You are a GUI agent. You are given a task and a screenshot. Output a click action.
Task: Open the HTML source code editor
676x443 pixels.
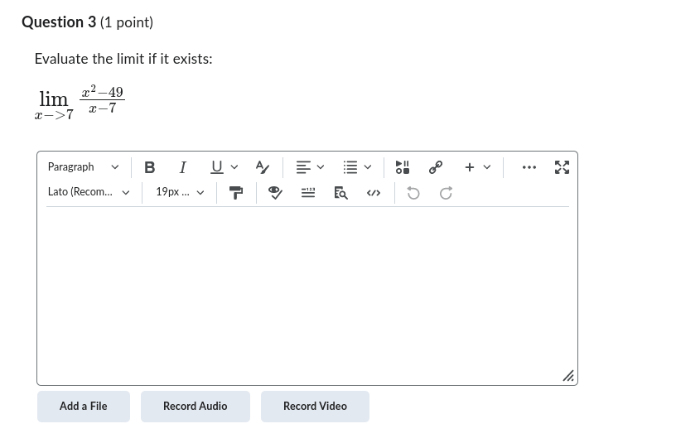coord(374,193)
